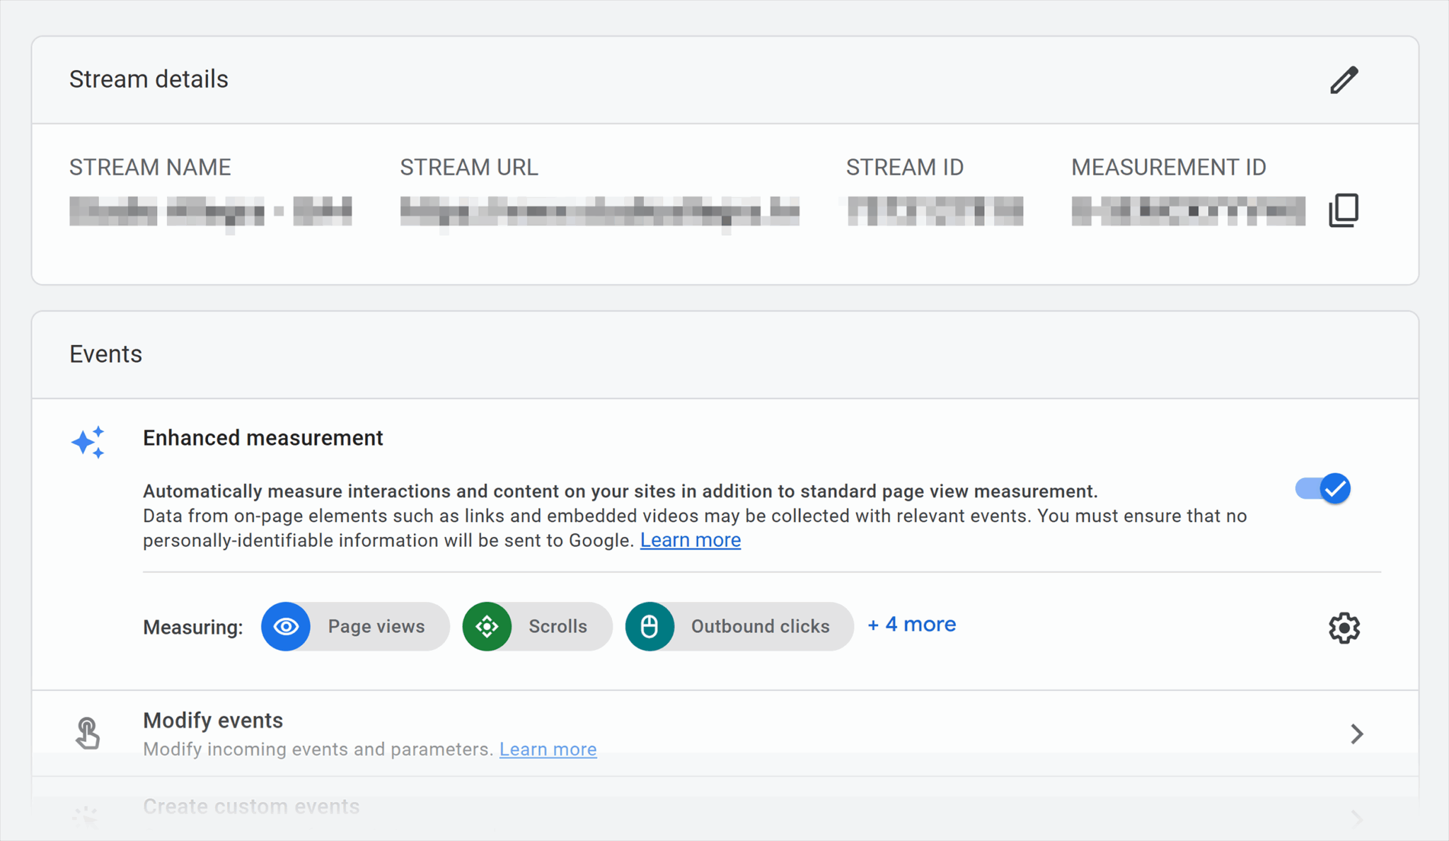
Task: Click the STREAM ID column label
Action: [905, 168]
